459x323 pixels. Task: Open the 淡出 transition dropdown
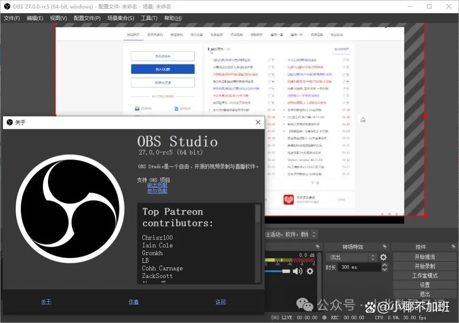351,258
